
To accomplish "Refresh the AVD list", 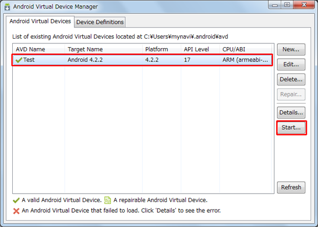I will click(x=291, y=187).
